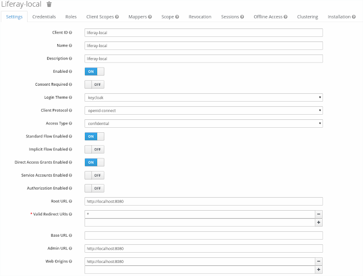Switch to the Clustering tab
363x276 pixels.
307,16
